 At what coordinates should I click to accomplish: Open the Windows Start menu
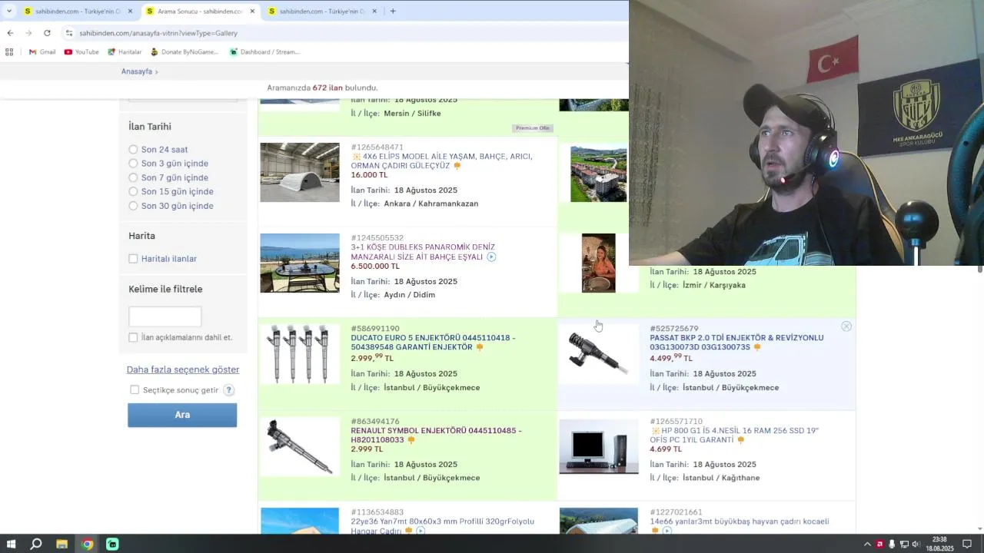[11, 544]
